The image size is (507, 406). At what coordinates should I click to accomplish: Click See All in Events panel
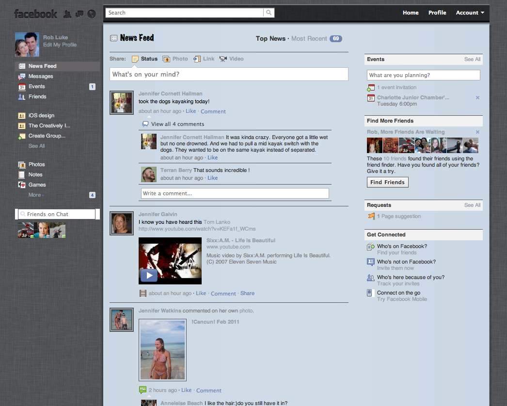coord(472,60)
